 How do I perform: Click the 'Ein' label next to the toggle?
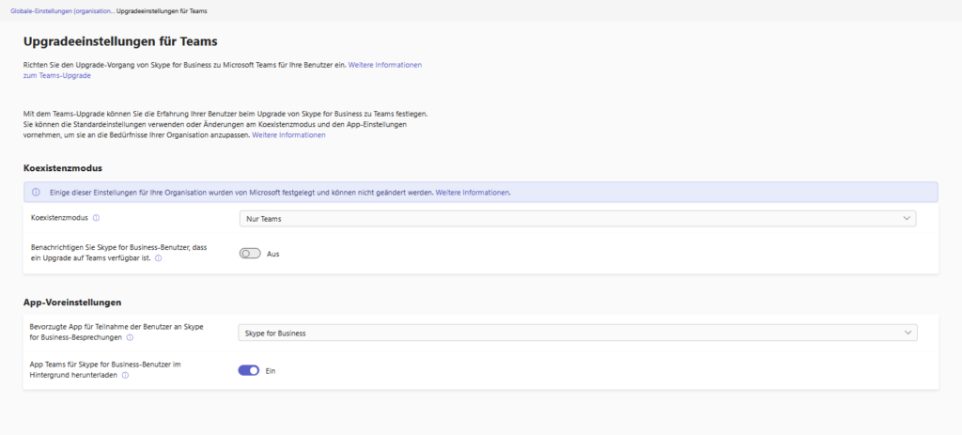272,370
